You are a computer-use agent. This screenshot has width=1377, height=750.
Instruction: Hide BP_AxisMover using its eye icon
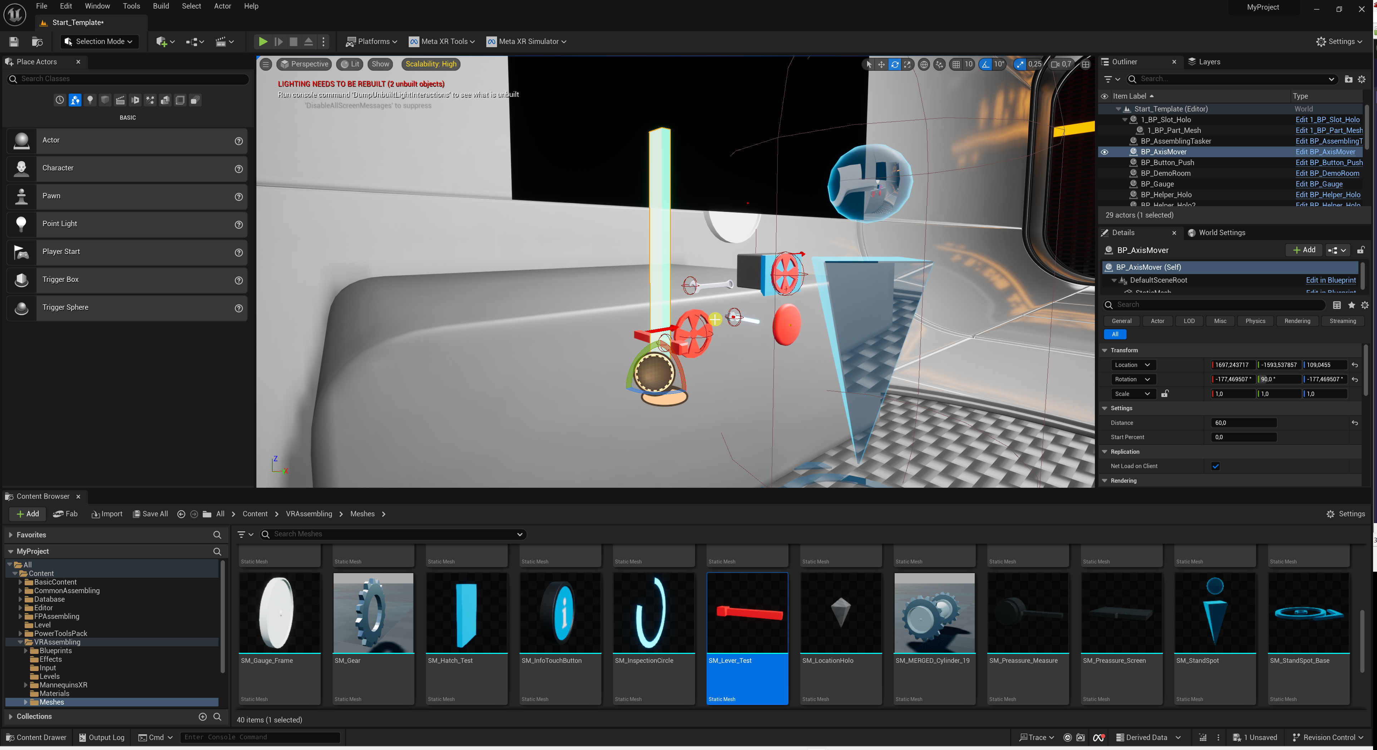1105,152
